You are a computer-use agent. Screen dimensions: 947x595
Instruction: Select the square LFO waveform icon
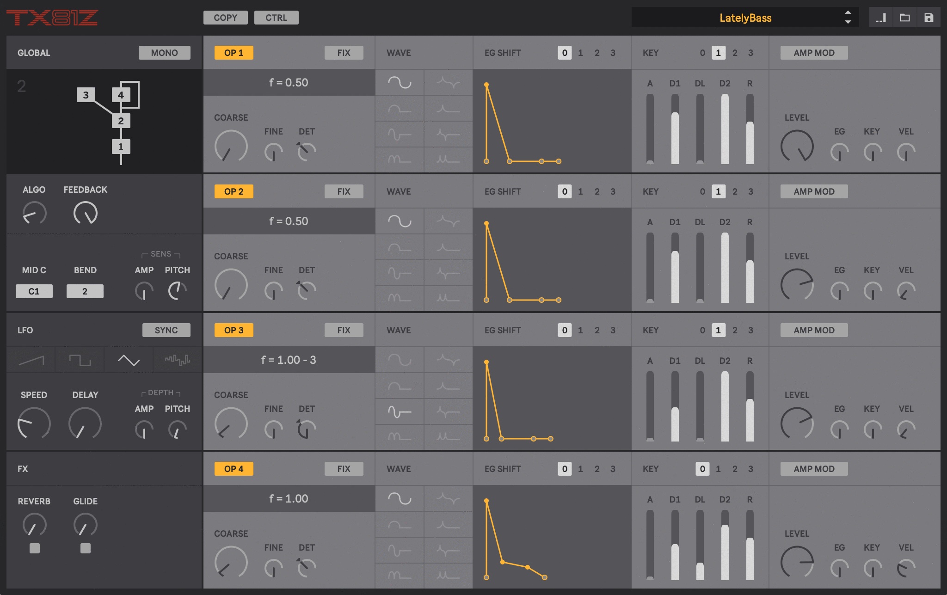tap(80, 360)
